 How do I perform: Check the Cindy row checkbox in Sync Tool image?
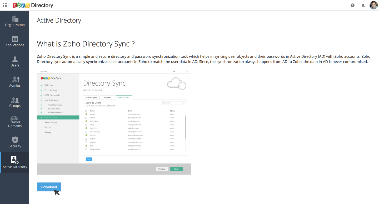(x=86, y=125)
